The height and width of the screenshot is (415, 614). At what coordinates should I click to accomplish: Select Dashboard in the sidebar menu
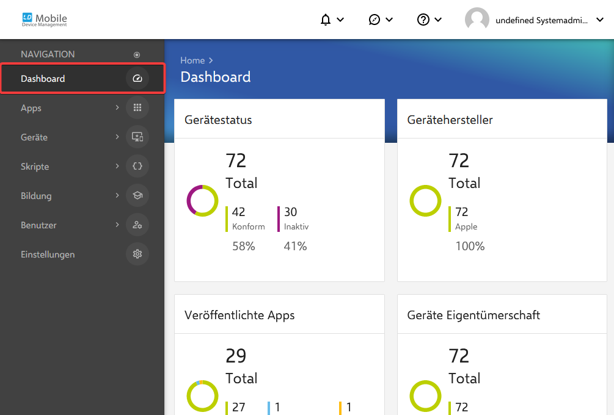coord(43,78)
